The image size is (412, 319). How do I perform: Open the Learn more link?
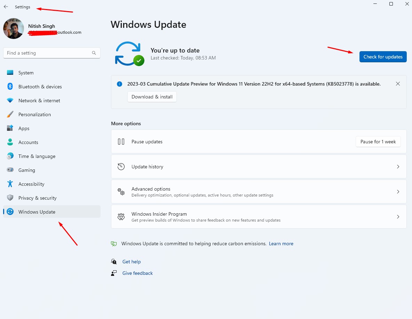coord(281,244)
